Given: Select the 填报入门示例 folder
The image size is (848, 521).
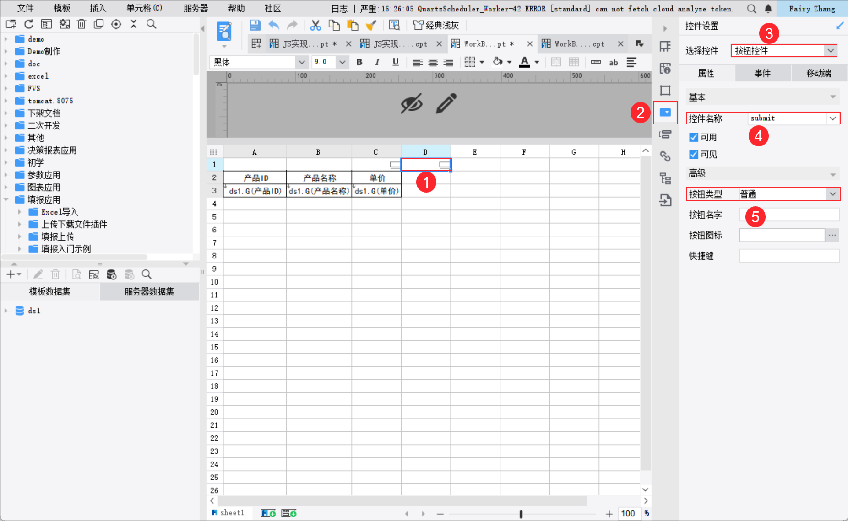Looking at the screenshot, I should coord(66,249).
